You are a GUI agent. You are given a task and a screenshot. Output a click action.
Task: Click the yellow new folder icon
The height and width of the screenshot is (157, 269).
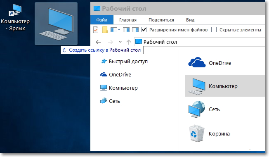tap(105, 30)
